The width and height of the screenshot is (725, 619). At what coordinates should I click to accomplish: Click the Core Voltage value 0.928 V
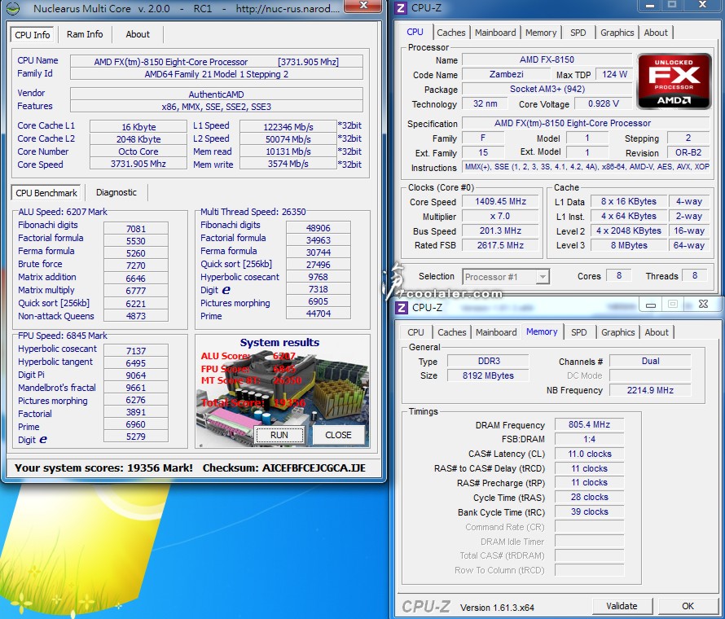tap(603, 103)
